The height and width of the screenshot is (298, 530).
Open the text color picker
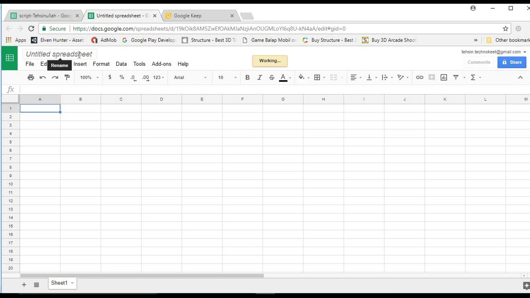click(x=284, y=77)
